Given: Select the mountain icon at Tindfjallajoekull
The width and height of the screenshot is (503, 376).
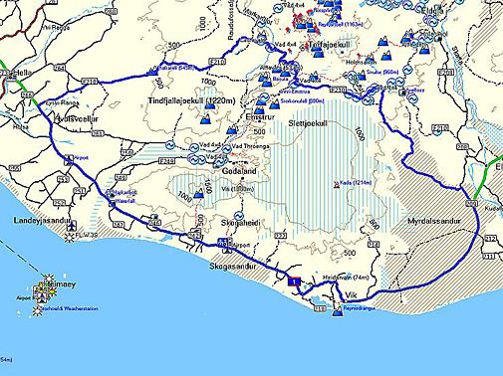Looking at the screenshot, I should 209,106.
